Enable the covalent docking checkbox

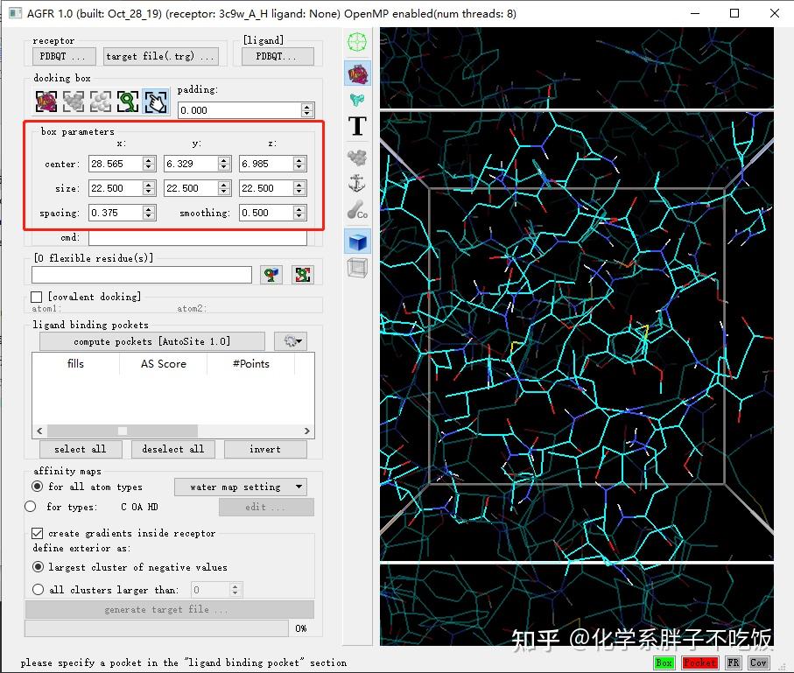36,296
